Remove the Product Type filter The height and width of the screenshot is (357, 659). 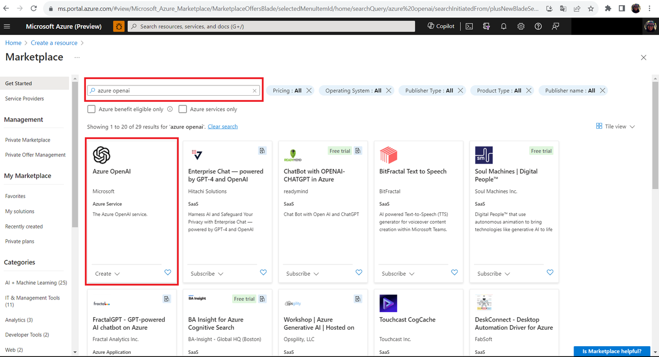(x=528, y=91)
